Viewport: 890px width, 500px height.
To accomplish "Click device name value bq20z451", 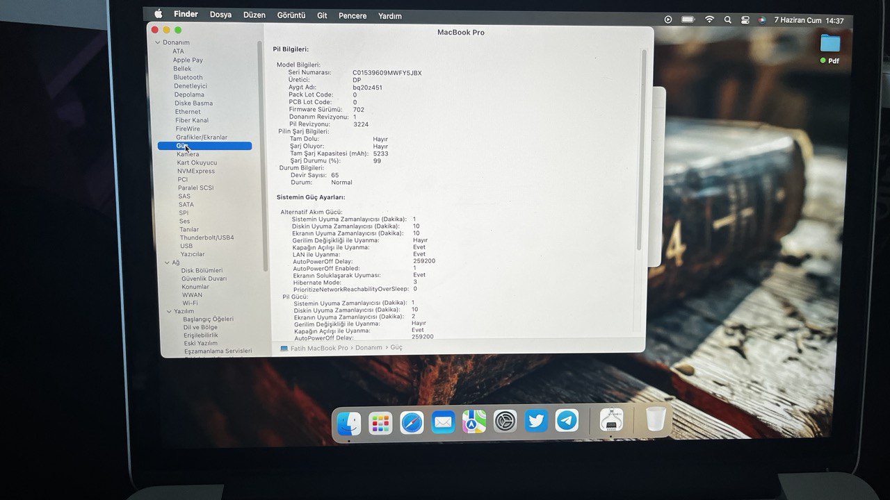I will coord(367,87).
